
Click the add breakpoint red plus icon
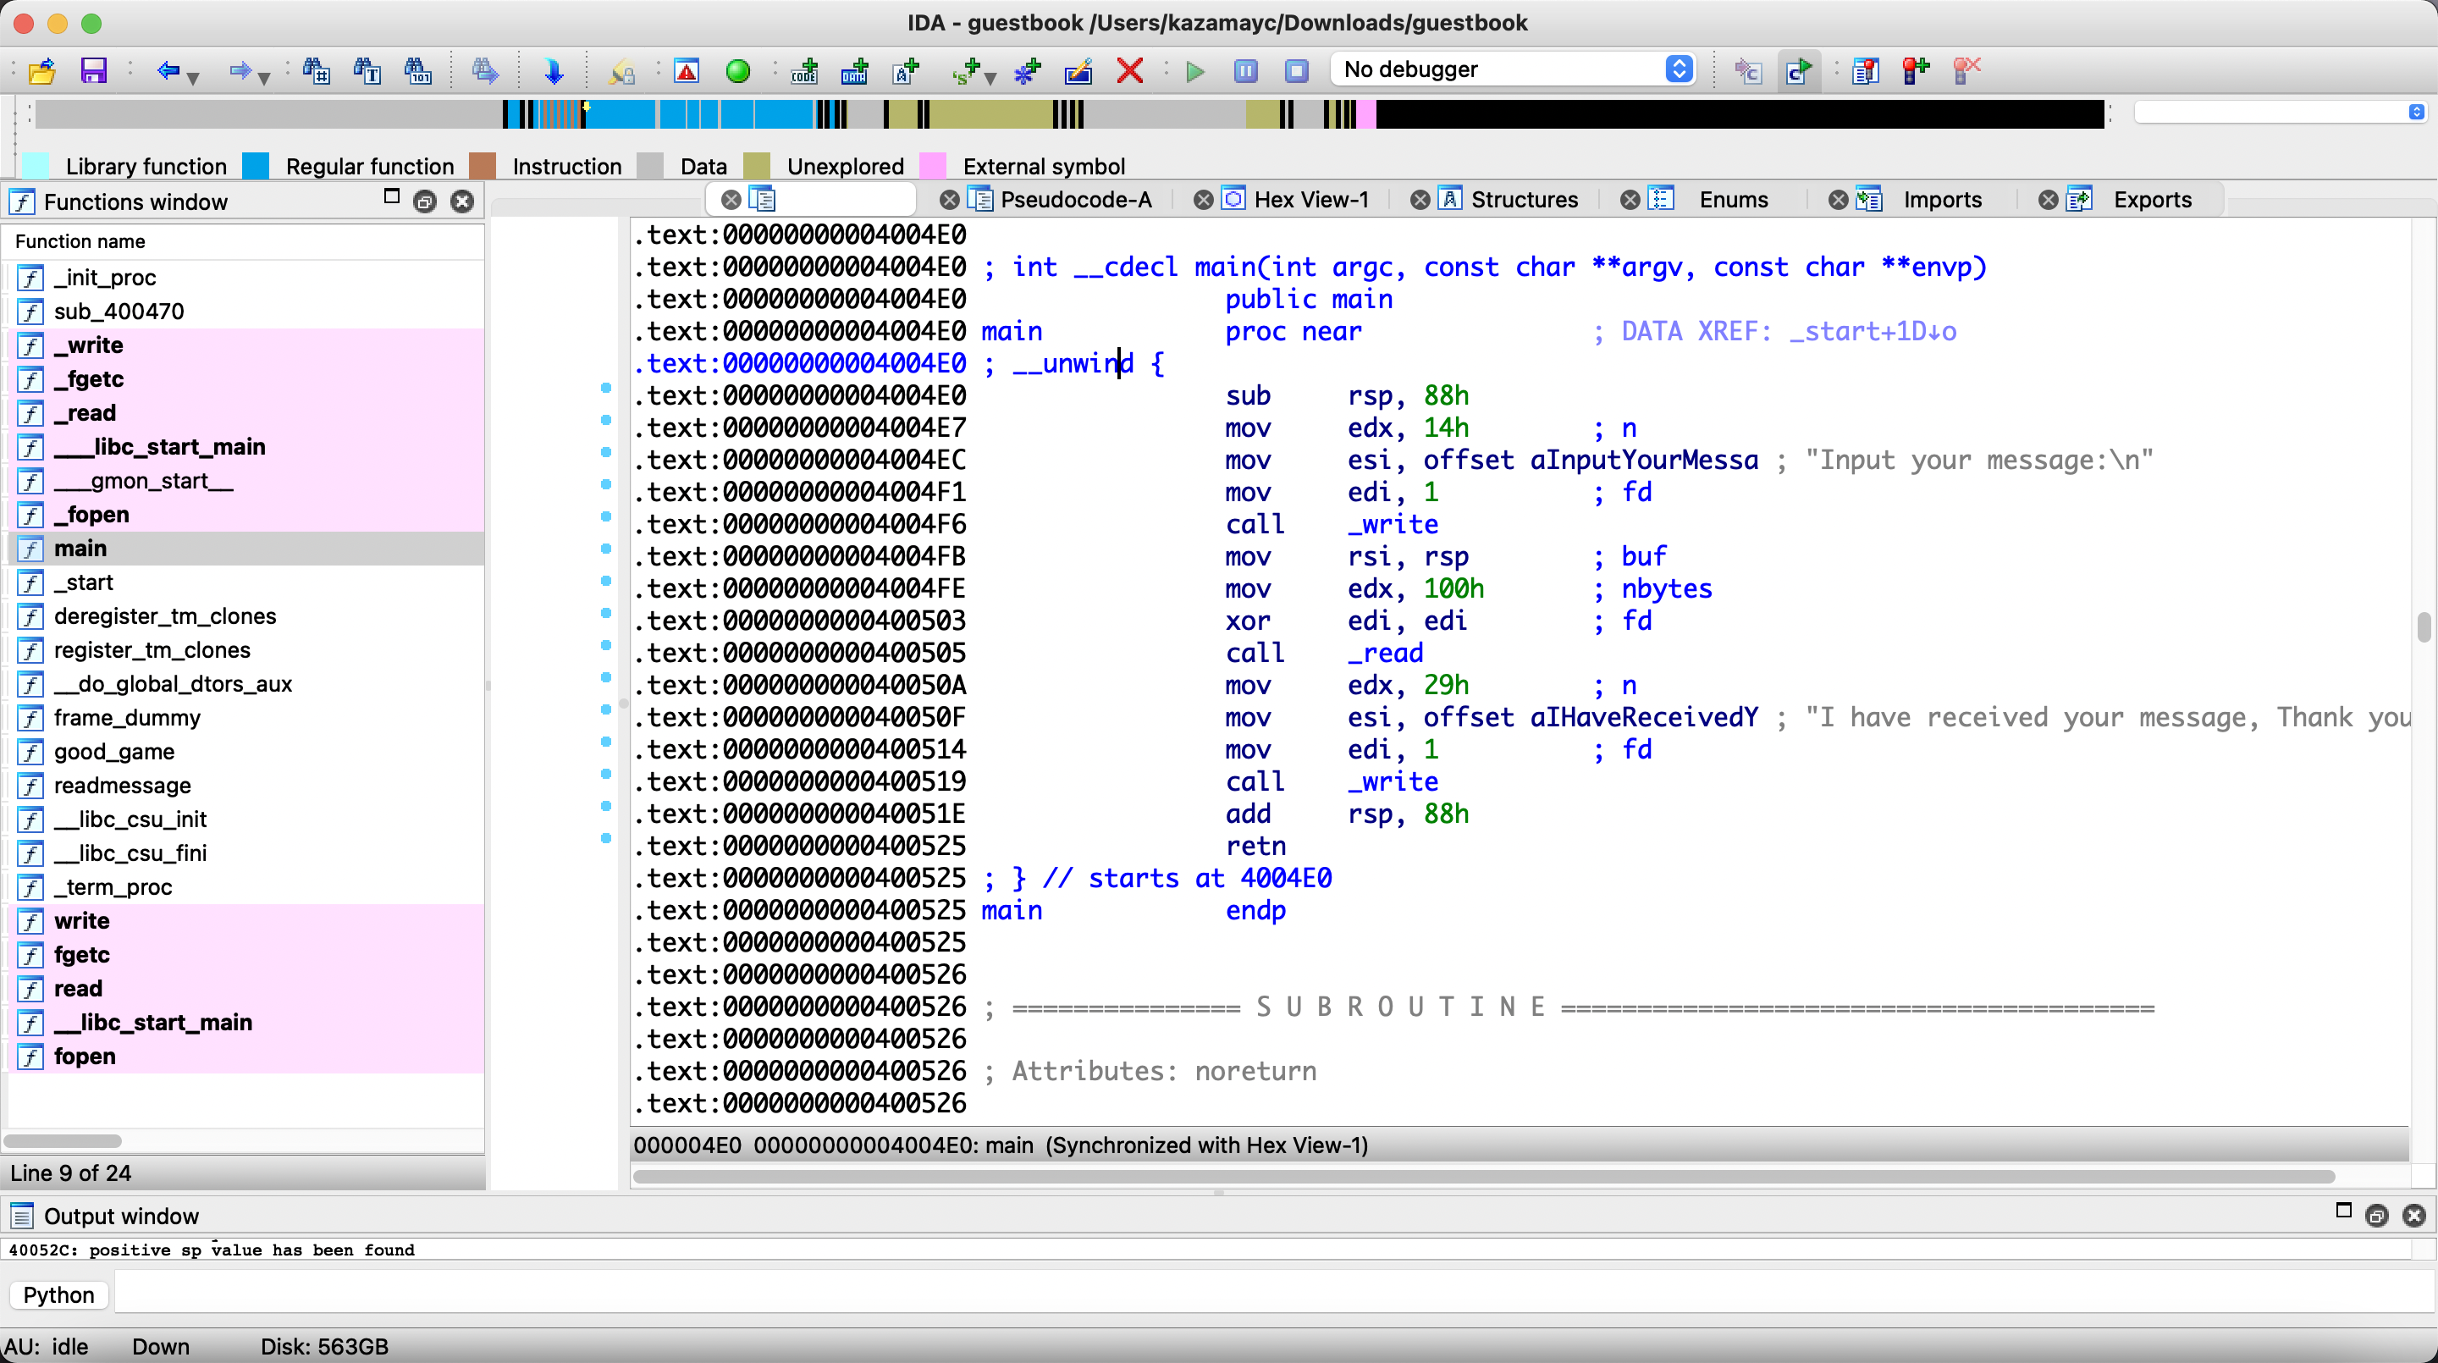pyautogui.click(x=1917, y=70)
